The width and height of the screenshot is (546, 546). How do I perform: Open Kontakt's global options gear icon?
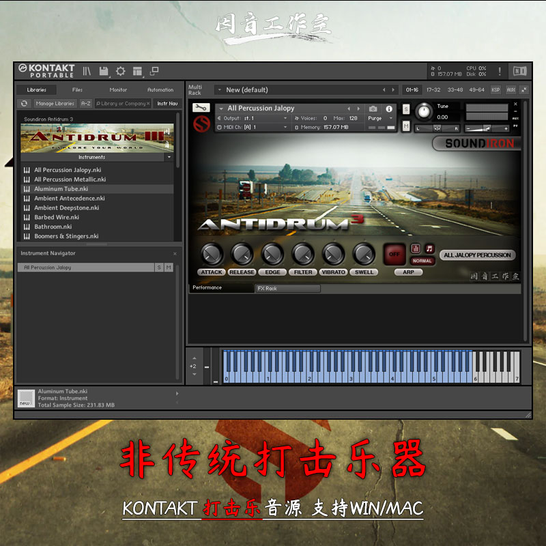pyautogui.click(x=121, y=71)
